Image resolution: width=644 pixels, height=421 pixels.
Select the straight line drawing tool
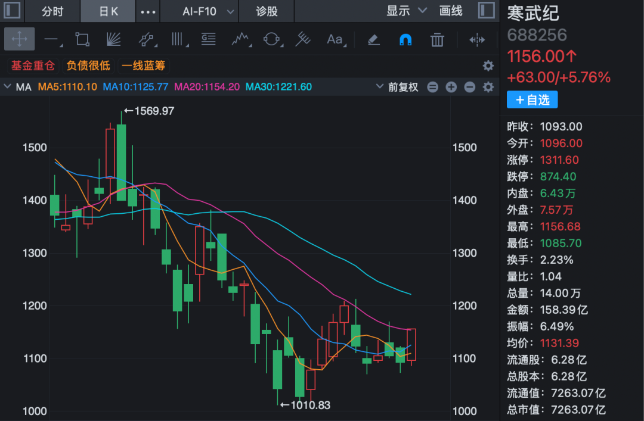52,40
